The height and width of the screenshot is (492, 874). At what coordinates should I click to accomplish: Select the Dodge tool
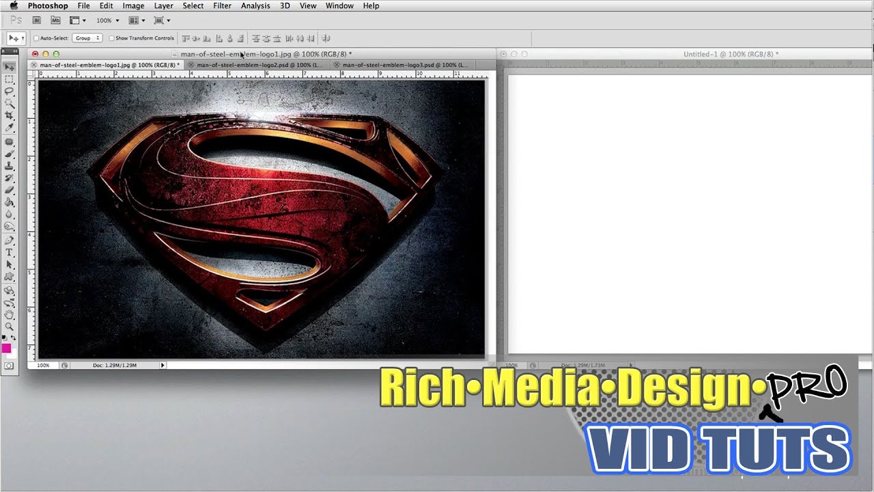(x=10, y=226)
